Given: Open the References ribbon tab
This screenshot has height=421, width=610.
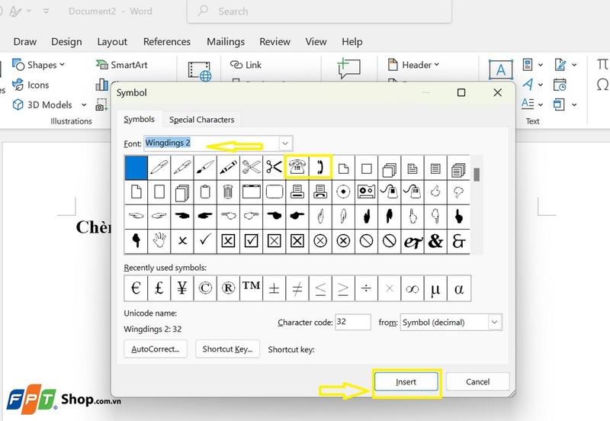Looking at the screenshot, I should pos(167,42).
